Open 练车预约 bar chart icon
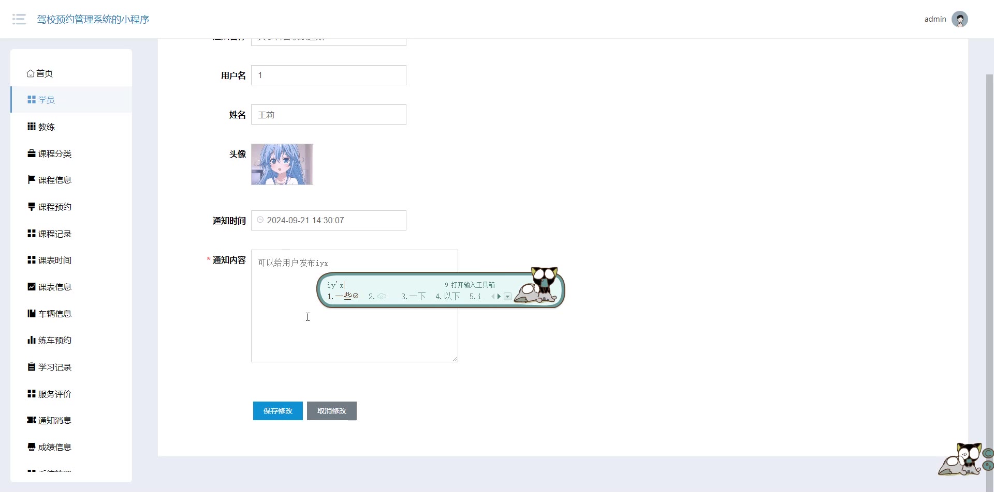Viewport: 994px width, 492px height. (32, 340)
